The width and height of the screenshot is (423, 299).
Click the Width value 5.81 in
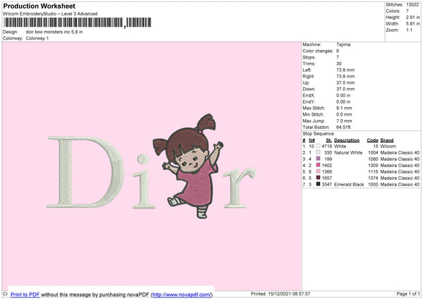tap(412, 24)
